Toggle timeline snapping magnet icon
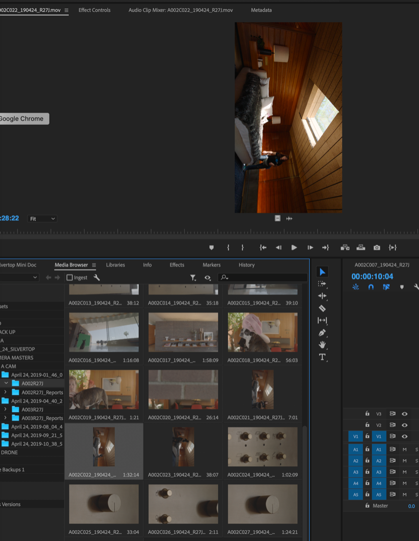The image size is (419, 541). click(x=371, y=287)
